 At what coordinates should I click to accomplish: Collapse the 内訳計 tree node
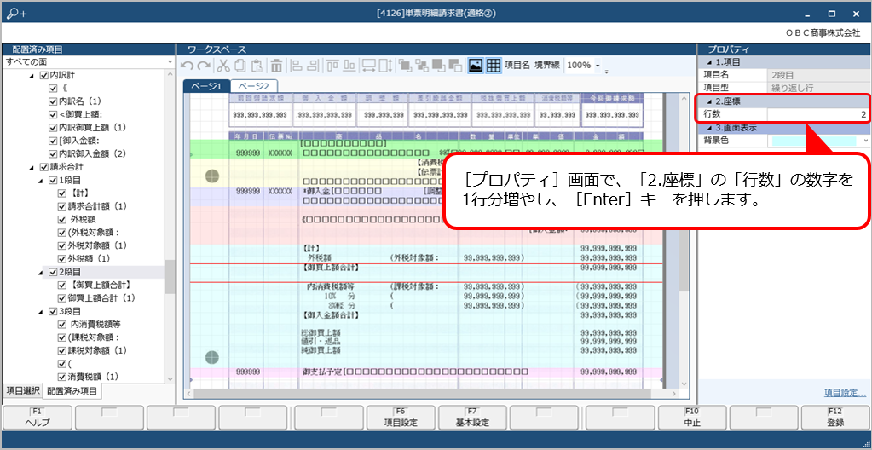[32, 76]
